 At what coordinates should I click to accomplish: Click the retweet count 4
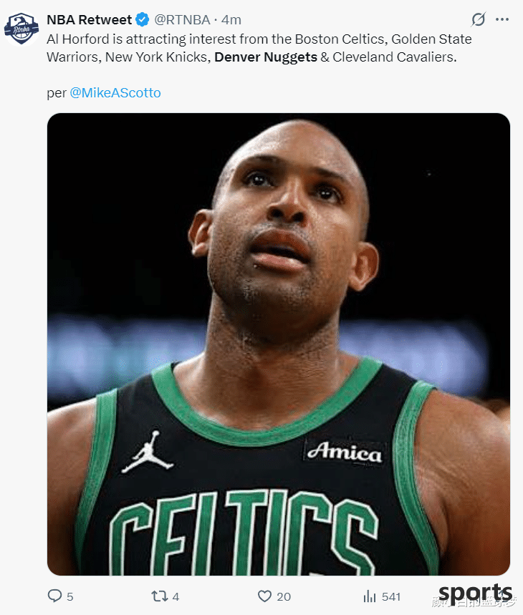pyautogui.click(x=176, y=596)
